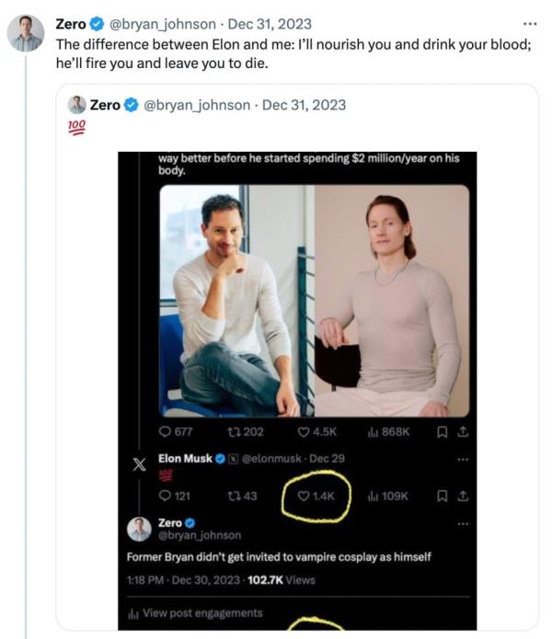The image size is (552, 639).
Task: Click the share icon on the photo tweet
Action: (463, 431)
